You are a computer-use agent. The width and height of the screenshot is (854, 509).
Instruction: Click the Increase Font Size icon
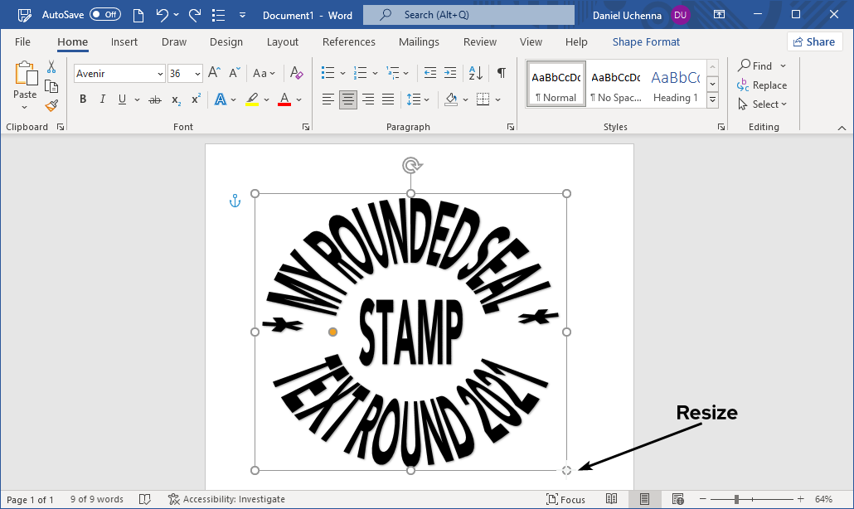point(212,73)
